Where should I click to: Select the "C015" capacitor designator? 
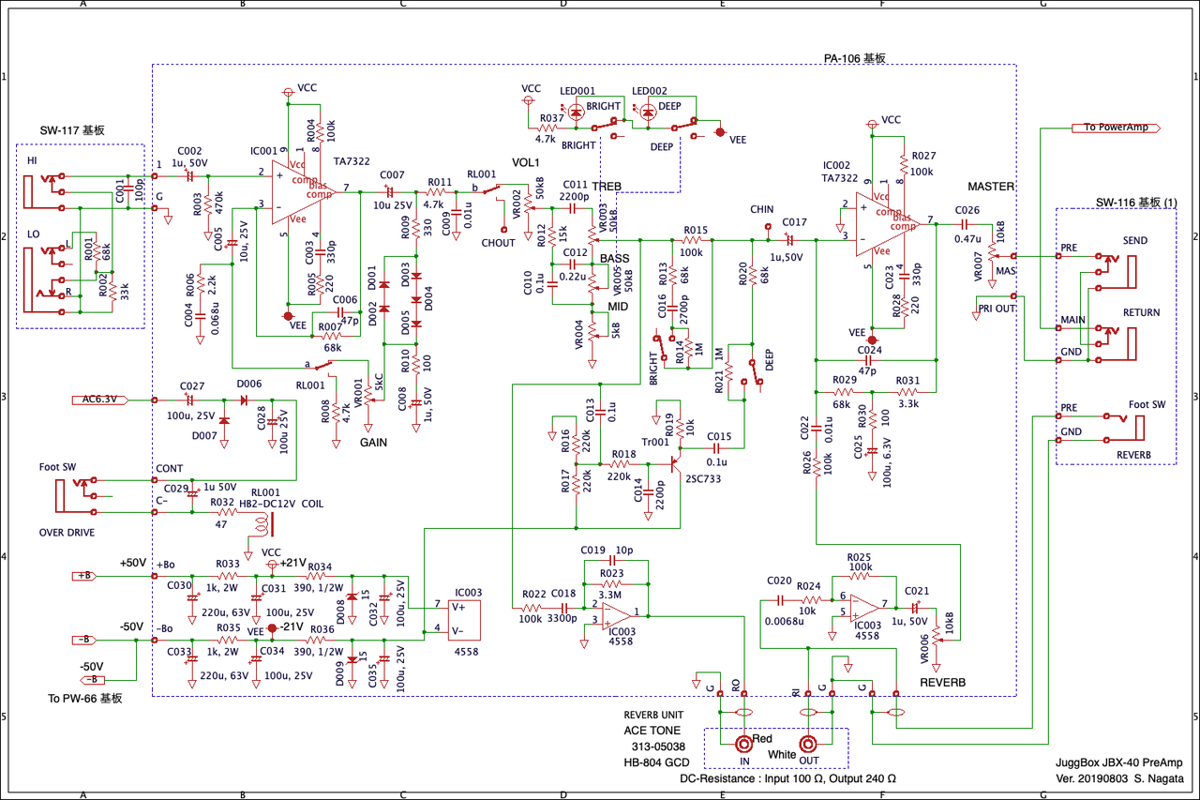tap(719, 436)
